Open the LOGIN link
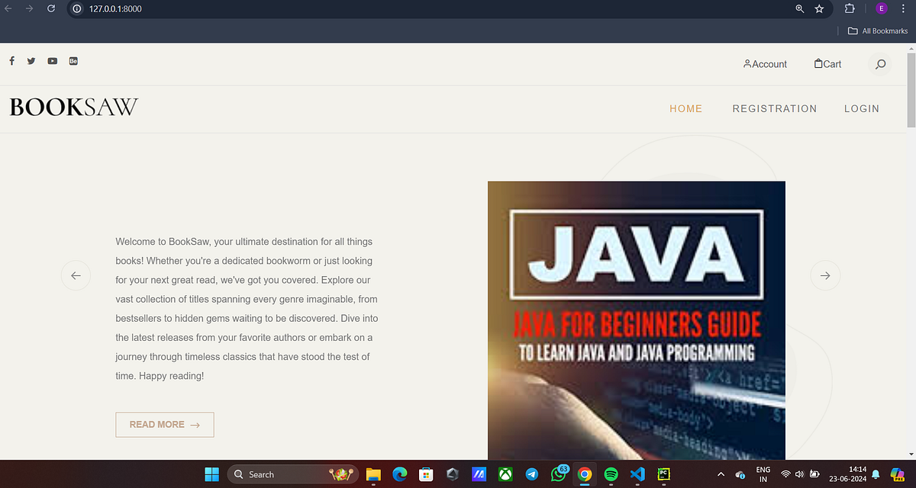916x488 pixels. [x=861, y=108]
